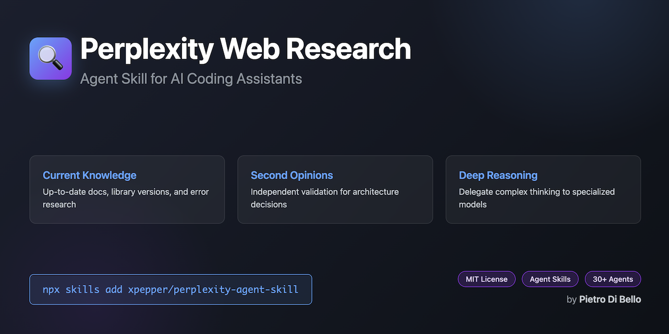This screenshot has width=669, height=334.
Task: Click the 30+ Agents badge
Action: click(613, 279)
